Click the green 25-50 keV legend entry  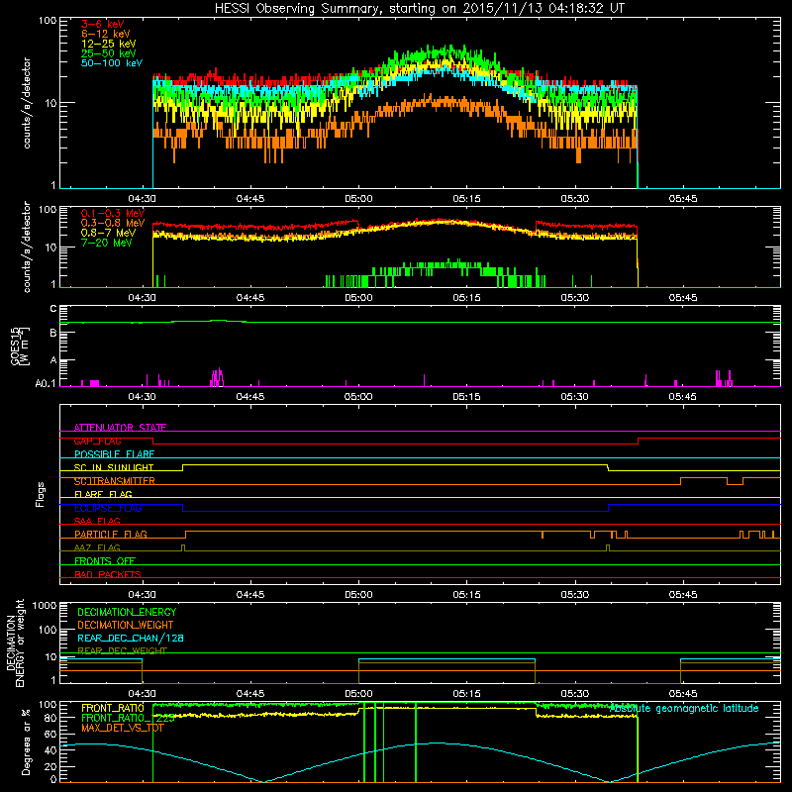pyautogui.click(x=109, y=53)
